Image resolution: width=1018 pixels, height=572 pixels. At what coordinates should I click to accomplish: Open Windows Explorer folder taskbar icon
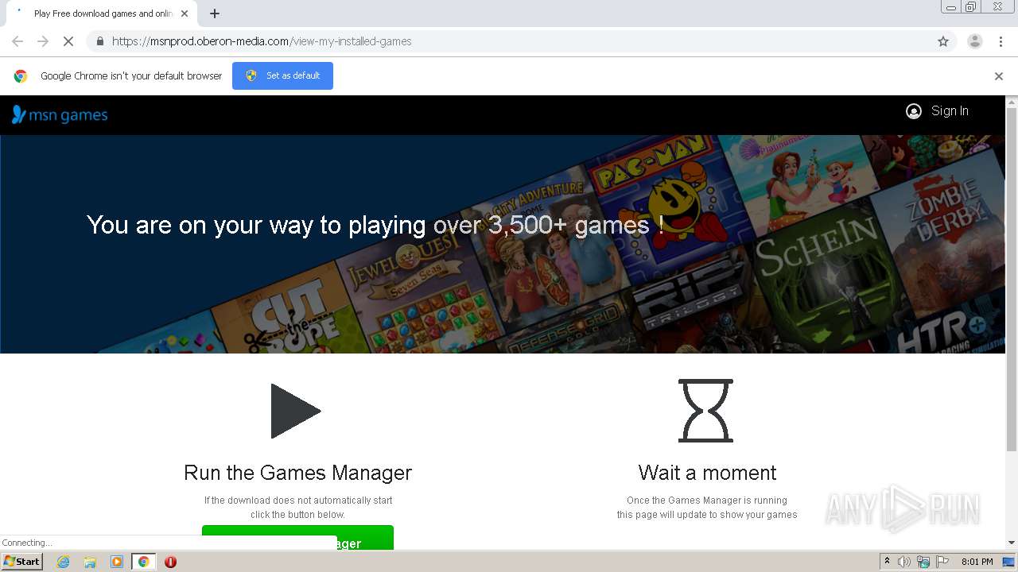click(x=90, y=562)
